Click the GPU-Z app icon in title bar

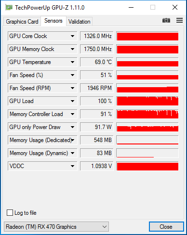pyautogui.click(x=9, y=7)
